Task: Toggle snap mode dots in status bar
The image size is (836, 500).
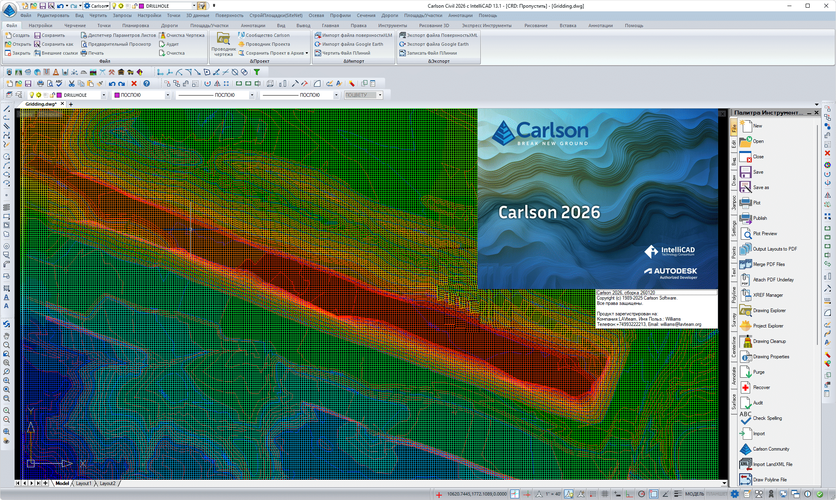Action: (x=593, y=494)
